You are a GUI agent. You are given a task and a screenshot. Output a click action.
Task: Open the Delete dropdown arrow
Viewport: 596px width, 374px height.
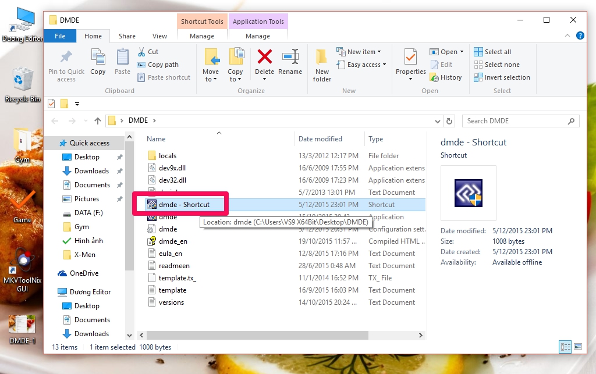point(265,79)
